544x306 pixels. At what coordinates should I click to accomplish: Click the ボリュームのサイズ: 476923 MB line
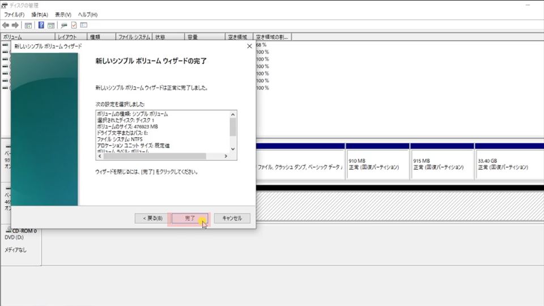127,126
